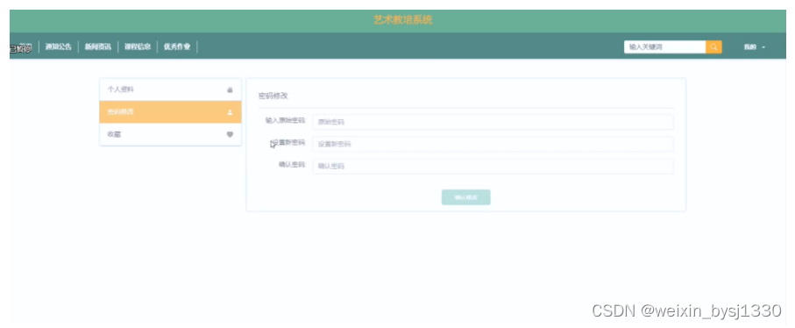Image resolution: width=795 pixels, height=328 pixels.
Task: Go to 通知公告 menu item
Action: (x=59, y=47)
